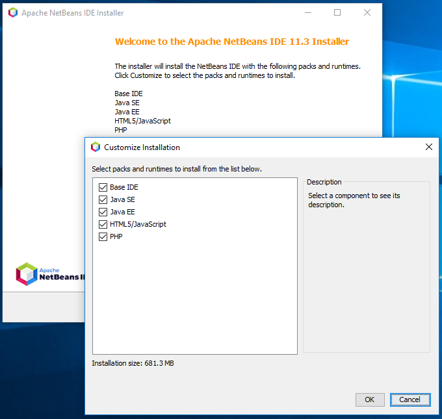Confirm selection with the OK button
The height and width of the screenshot is (419, 442).
tap(370, 400)
